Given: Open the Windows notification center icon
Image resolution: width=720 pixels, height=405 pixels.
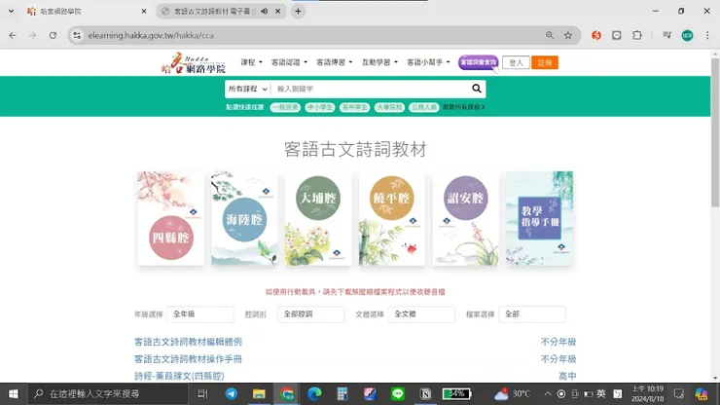Looking at the screenshot, I should [x=679, y=394].
